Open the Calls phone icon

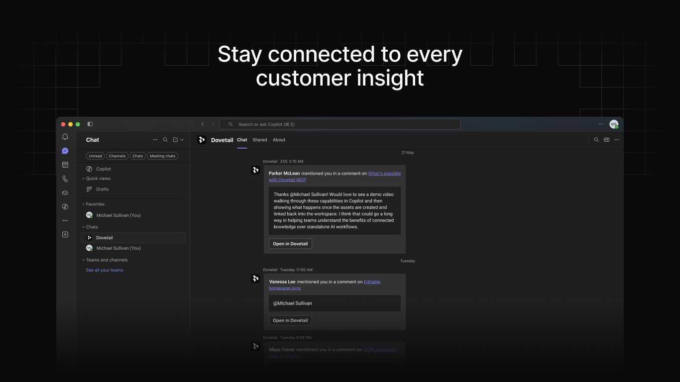[x=65, y=179]
